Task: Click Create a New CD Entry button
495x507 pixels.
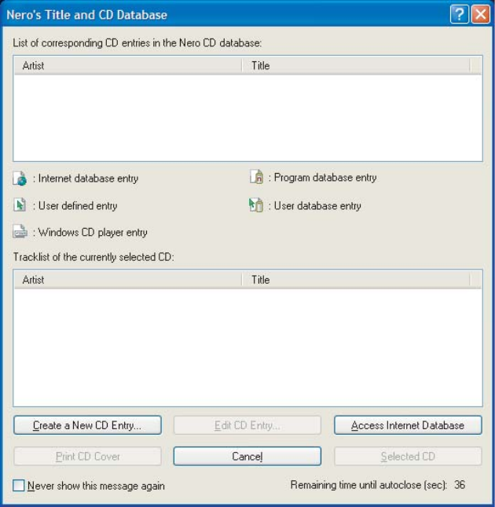Action: pos(87,425)
